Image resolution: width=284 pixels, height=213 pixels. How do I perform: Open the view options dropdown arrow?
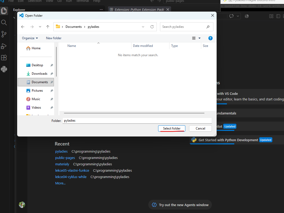tap(199, 38)
